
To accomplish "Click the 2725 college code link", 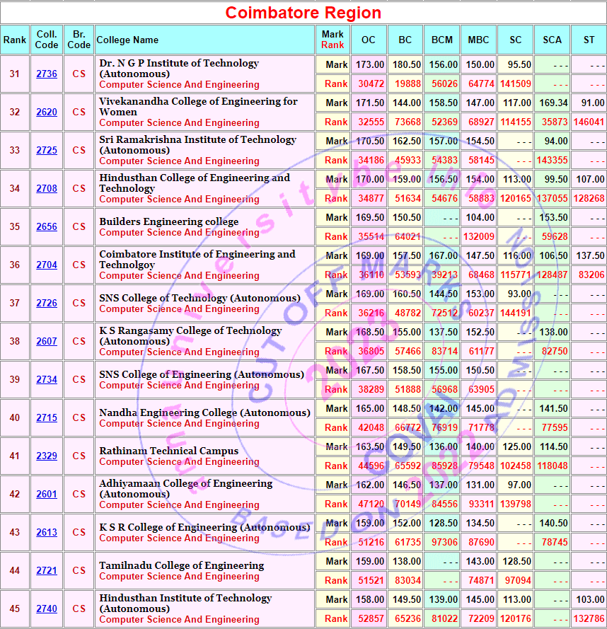I will coord(47,151).
